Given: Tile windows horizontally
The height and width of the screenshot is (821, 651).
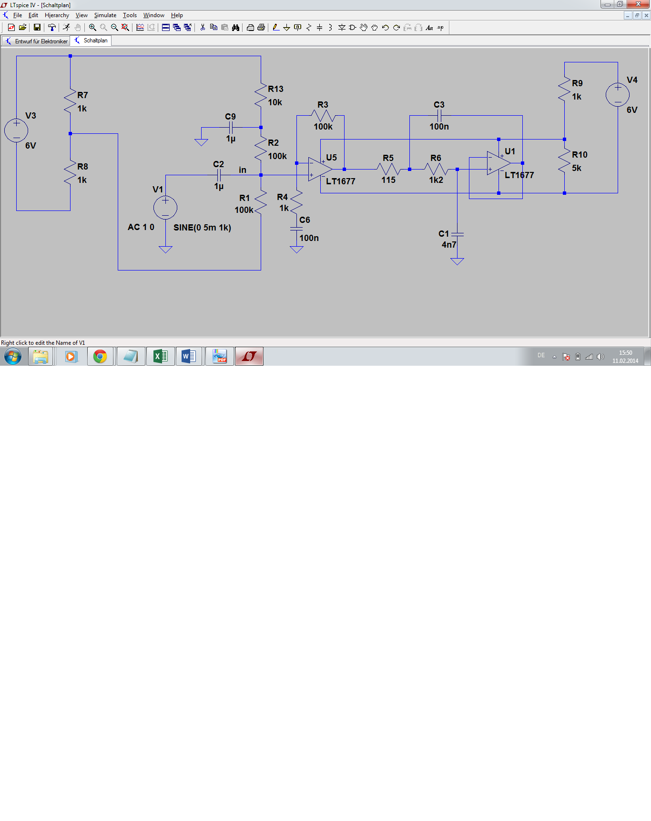Looking at the screenshot, I should (166, 28).
